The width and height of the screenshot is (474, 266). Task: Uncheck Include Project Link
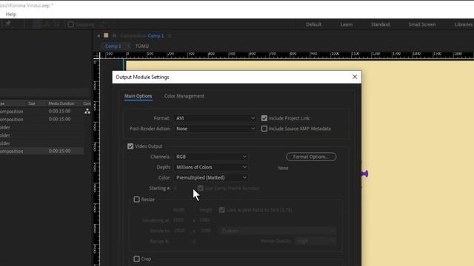tap(264, 118)
